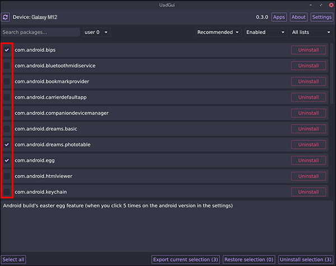The height and width of the screenshot is (266, 336).
Task: Uncheck the com.android.dreams.phototable checkbox
Action: click(7, 145)
